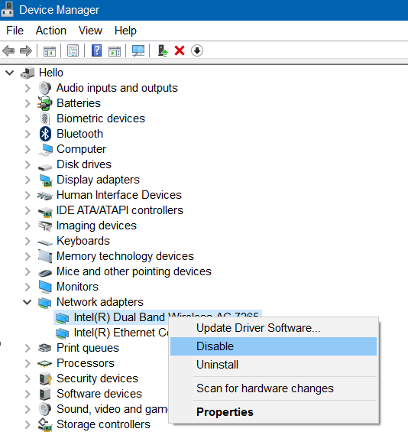This screenshot has height=432, width=408.
Task: Expand Audio inputs and outputs chevron
Action: pos(28,88)
